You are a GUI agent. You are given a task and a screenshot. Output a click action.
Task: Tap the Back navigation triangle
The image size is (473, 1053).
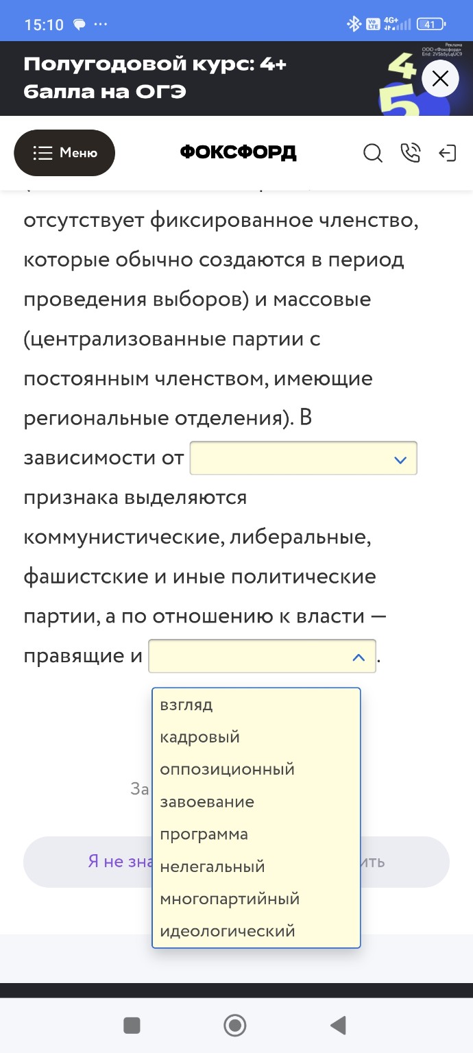pos(337,1026)
